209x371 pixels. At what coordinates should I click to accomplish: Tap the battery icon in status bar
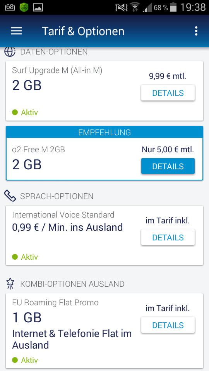coord(173,7)
